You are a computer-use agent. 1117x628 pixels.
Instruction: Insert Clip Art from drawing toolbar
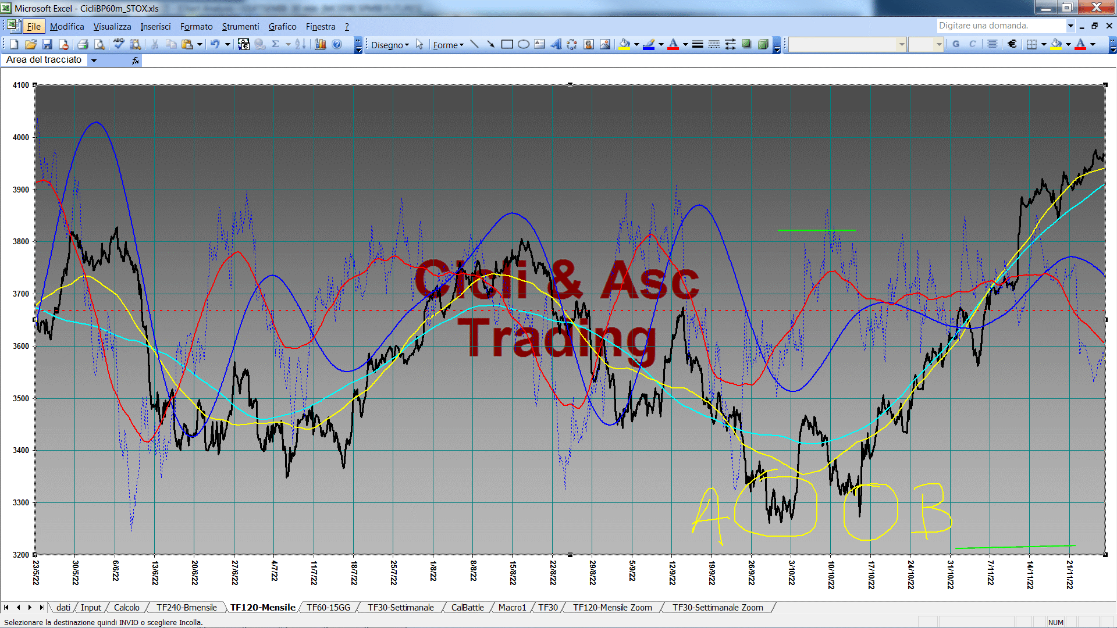[x=589, y=44]
